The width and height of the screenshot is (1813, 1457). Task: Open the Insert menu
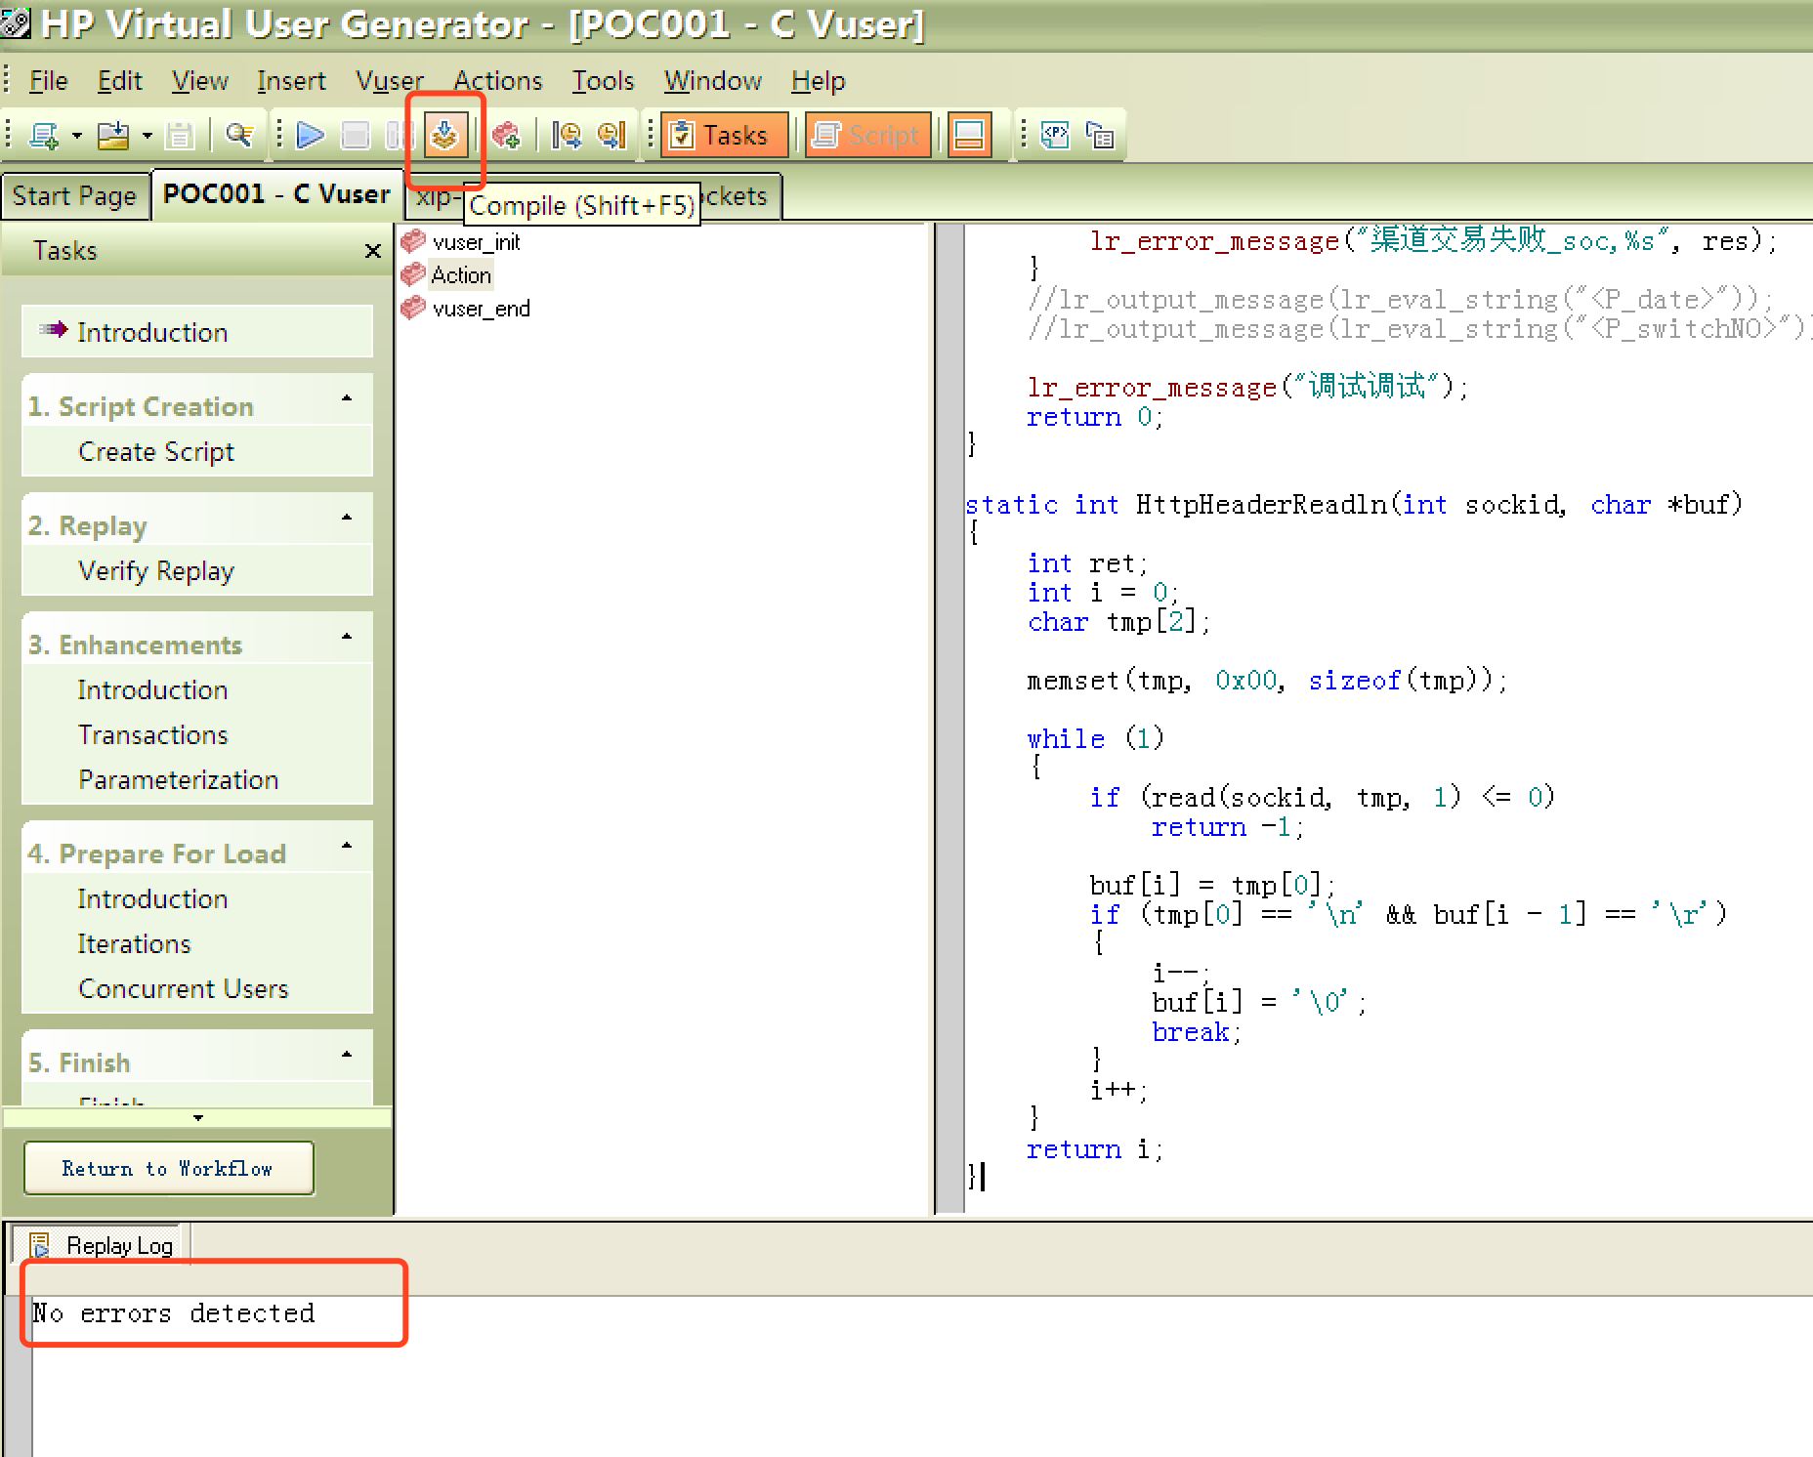(x=291, y=81)
